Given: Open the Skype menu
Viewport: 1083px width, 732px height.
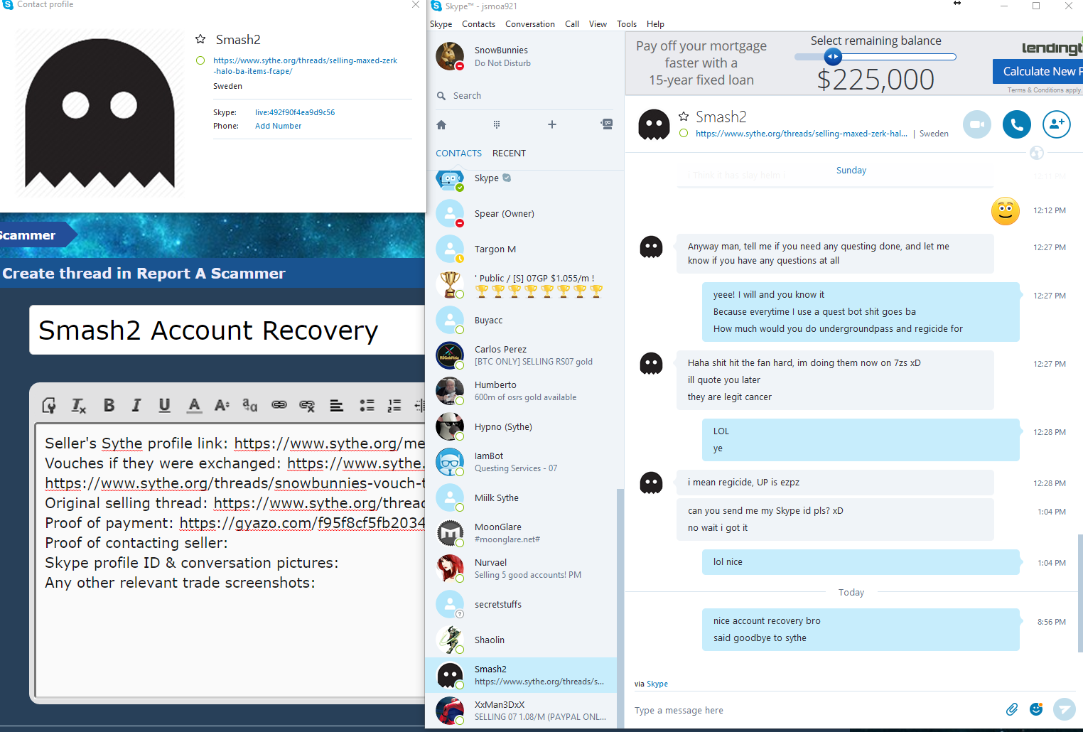Looking at the screenshot, I should [x=441, y=24].
